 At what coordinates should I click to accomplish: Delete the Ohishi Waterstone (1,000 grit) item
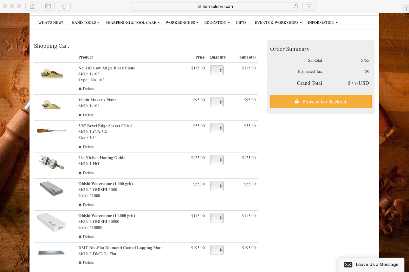pyautogui.click(x=86, y=205)
